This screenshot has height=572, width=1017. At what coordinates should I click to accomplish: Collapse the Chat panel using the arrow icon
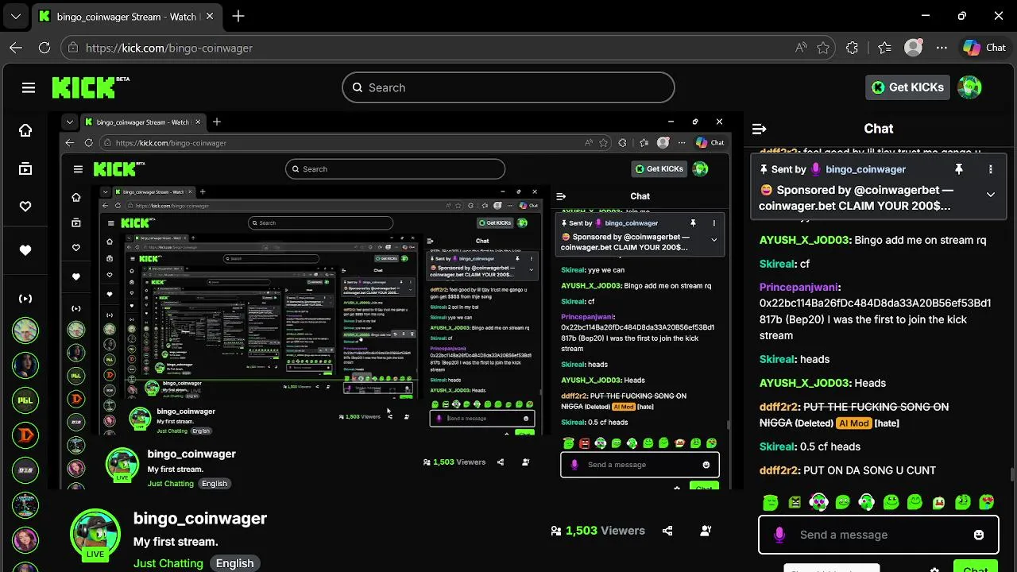(759, 129)
